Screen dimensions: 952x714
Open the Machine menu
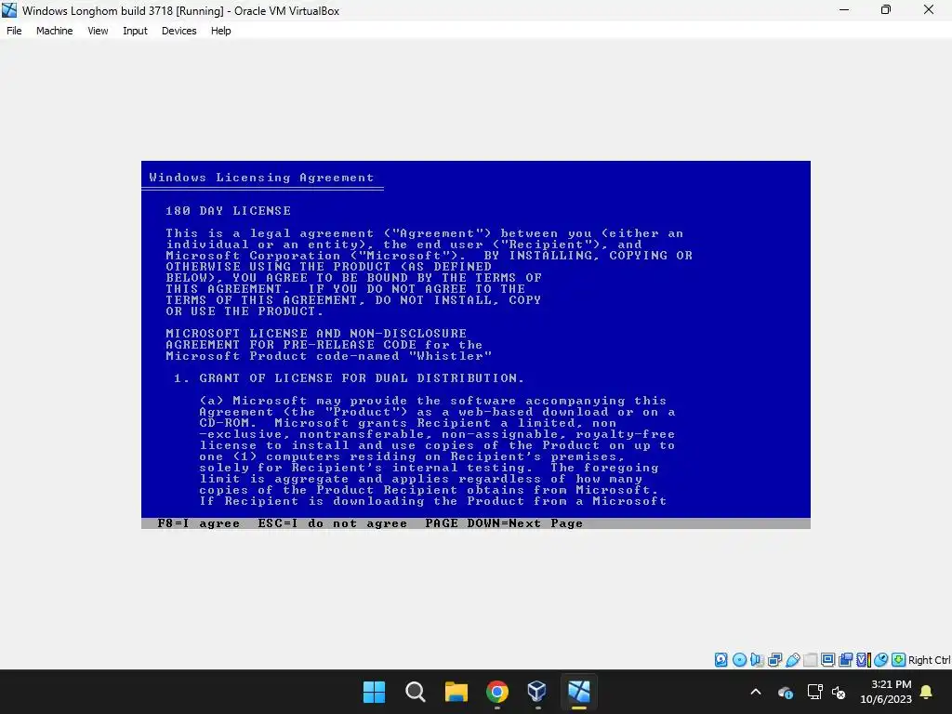55,31
